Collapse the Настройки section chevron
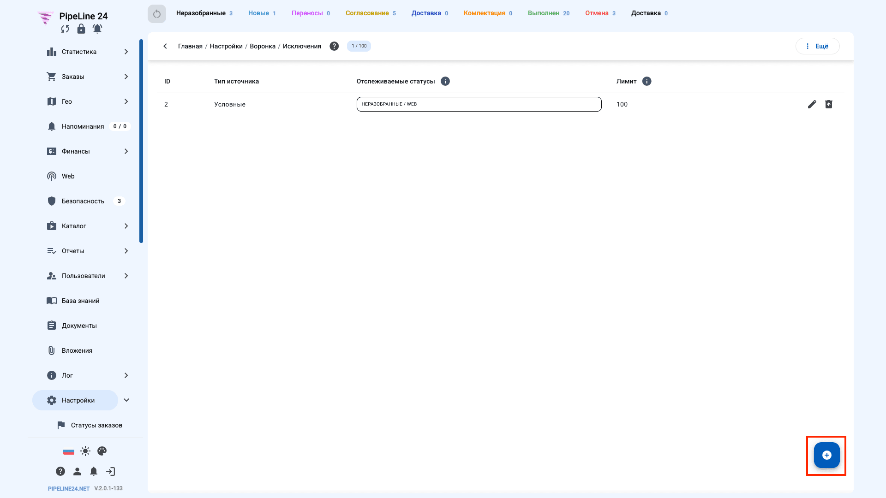This screenshot has width=886, height=498. [x=126, y=400]
